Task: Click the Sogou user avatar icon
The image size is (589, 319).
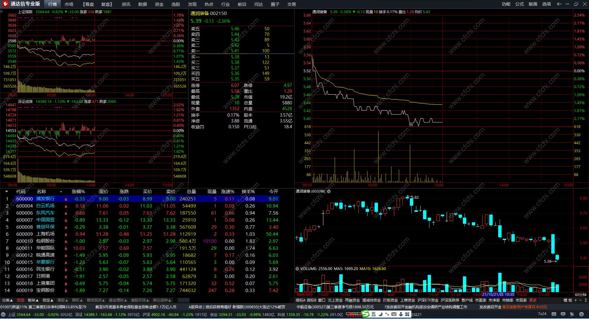Action: coord(401,314)
